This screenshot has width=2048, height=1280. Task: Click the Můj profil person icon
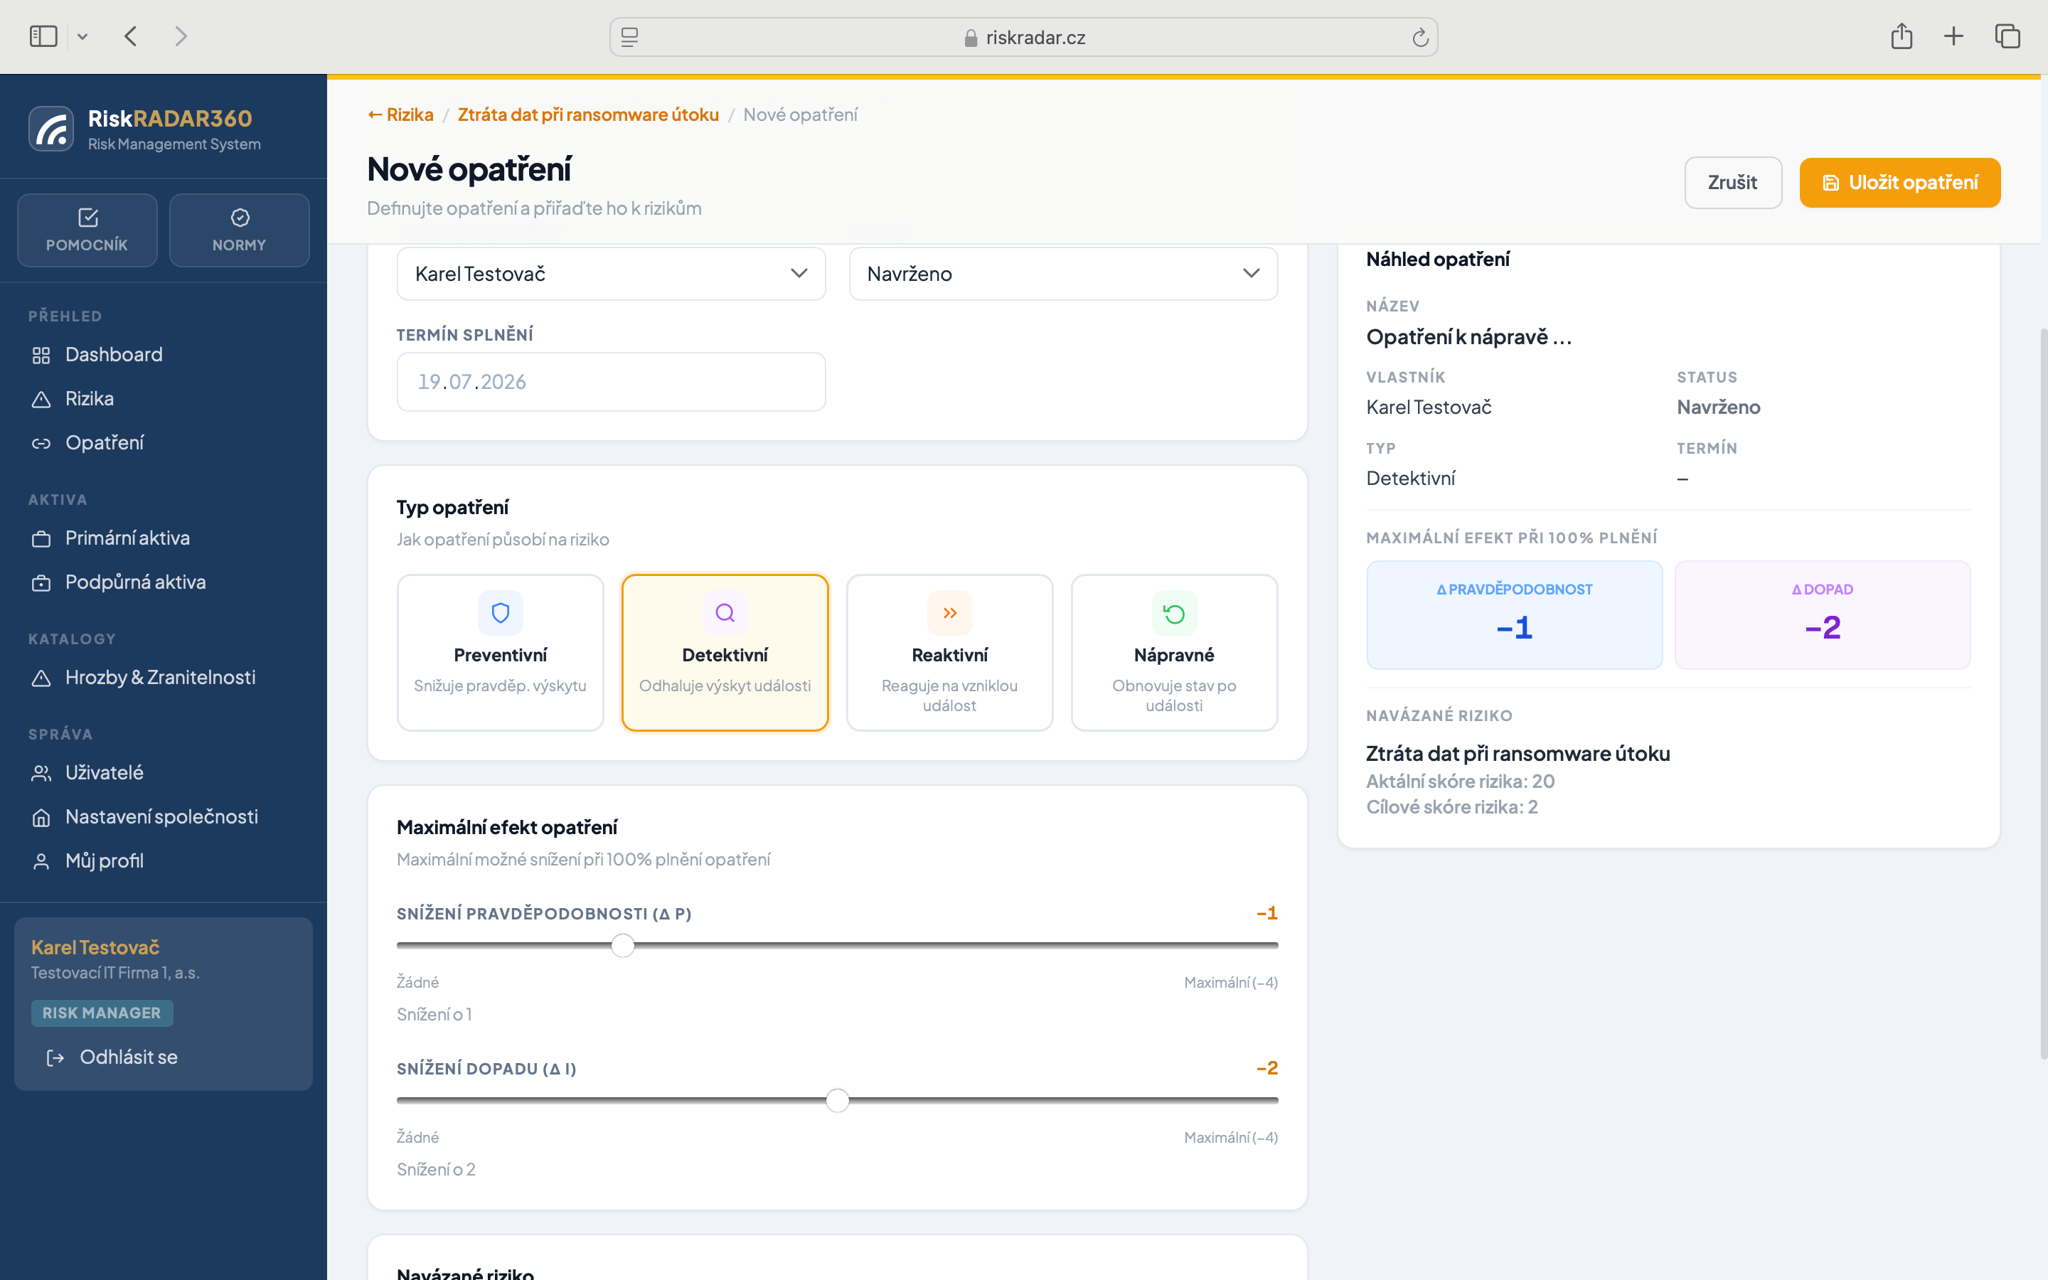pyautogui.click(x=41, y=862)
